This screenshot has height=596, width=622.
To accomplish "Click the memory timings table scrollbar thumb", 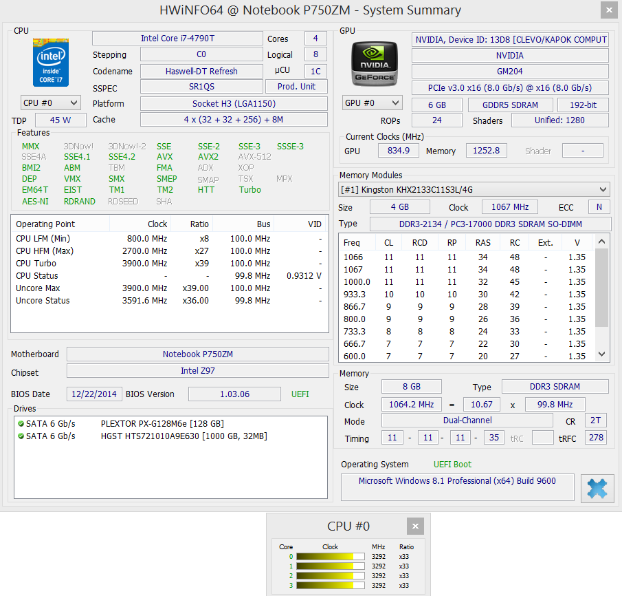I will [602, 288].
